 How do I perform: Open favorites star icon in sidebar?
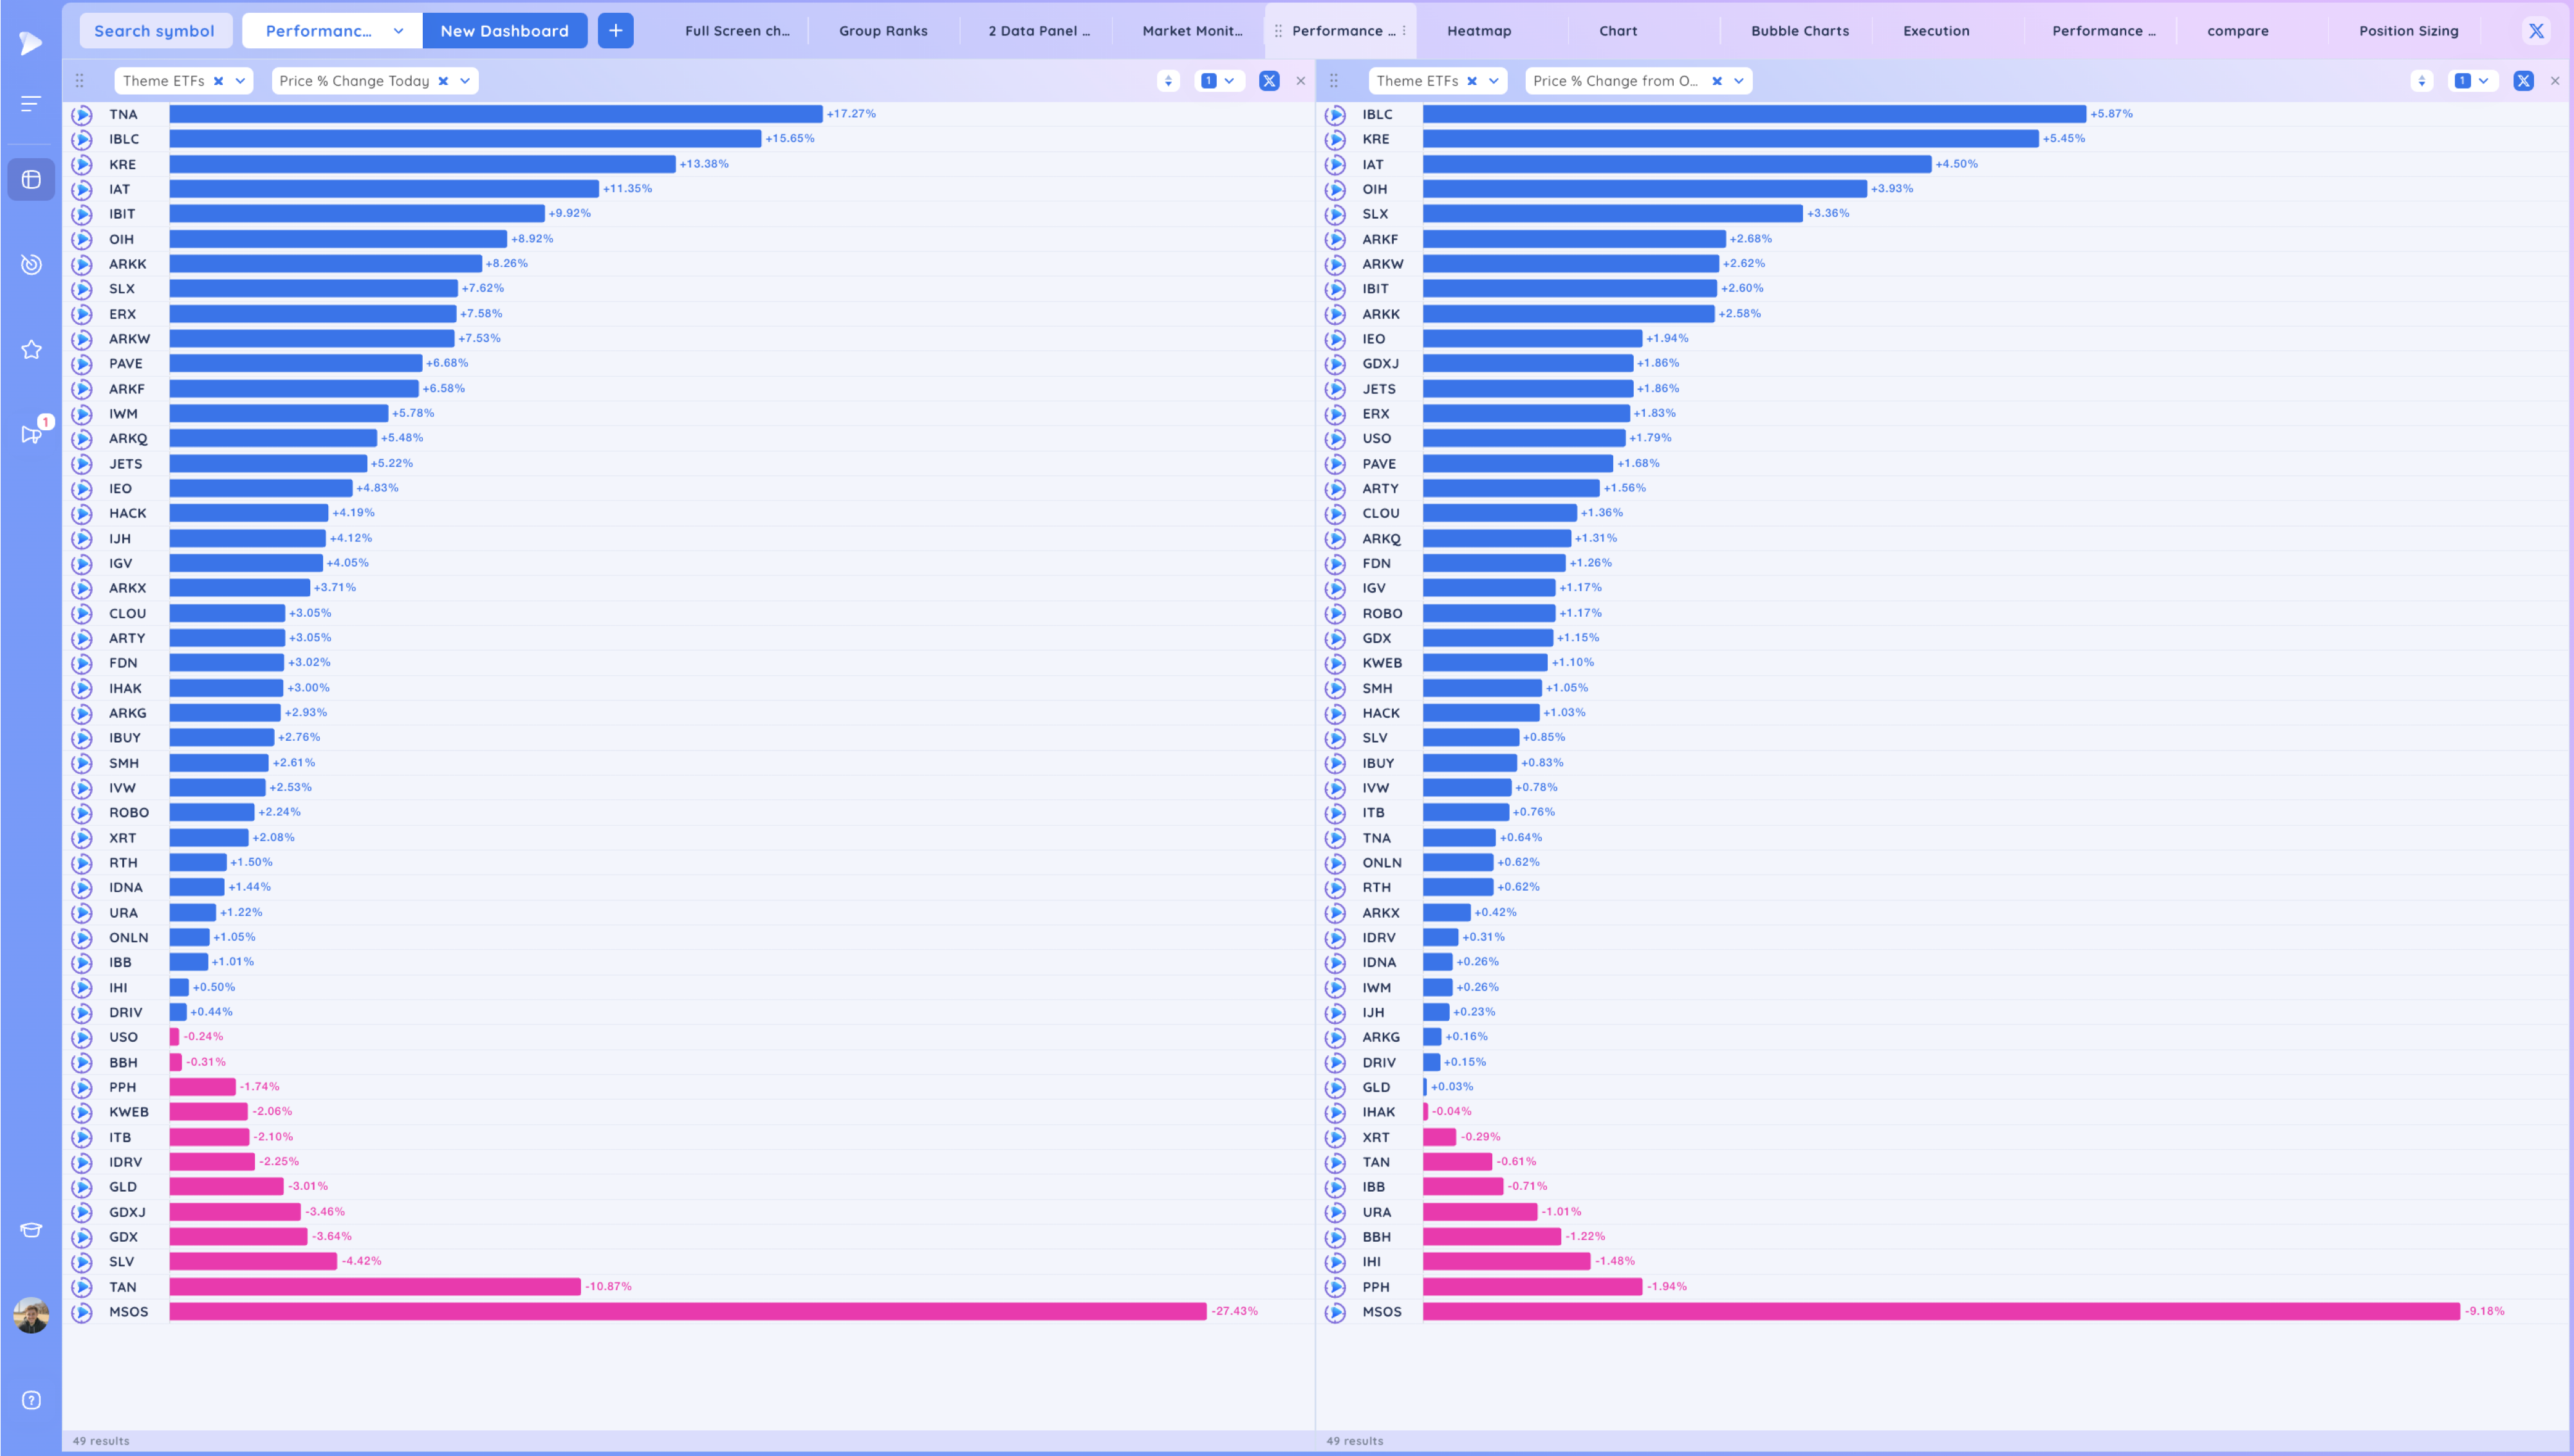click(31, 349)
